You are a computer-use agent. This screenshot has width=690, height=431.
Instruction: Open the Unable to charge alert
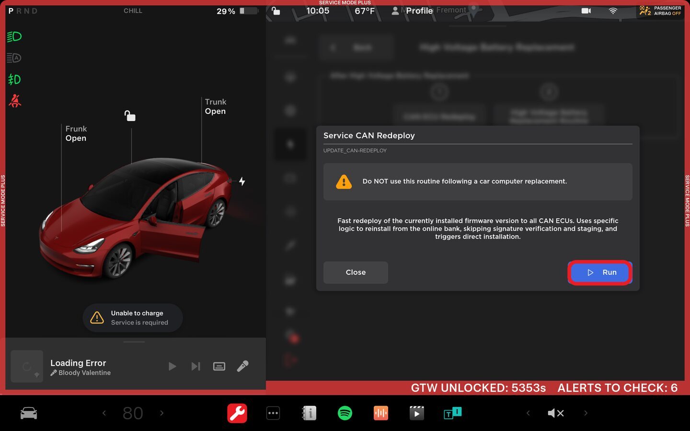[x=133, y=318]
